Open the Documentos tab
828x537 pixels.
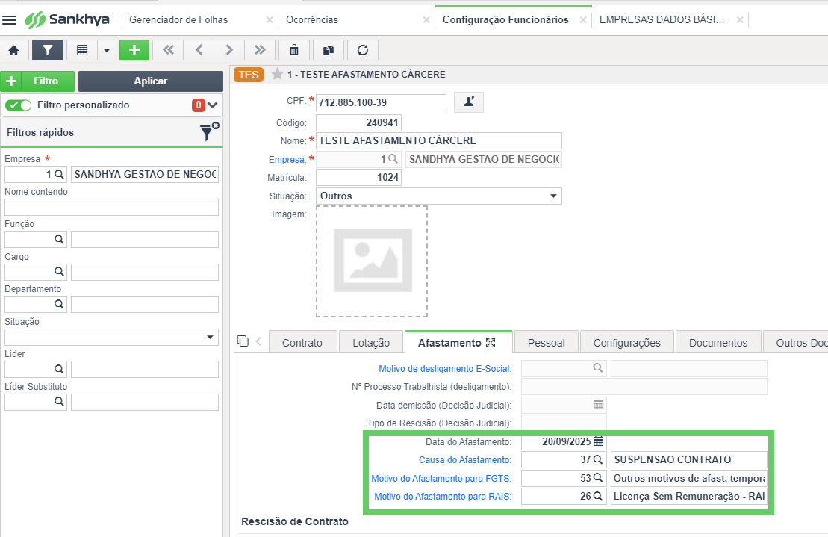[718, 343]
